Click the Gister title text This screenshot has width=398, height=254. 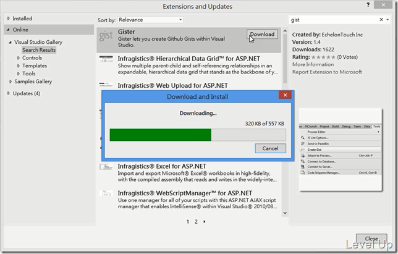126,32
